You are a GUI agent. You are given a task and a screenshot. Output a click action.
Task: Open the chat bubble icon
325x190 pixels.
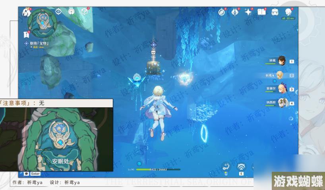click(x=26, y=174)
